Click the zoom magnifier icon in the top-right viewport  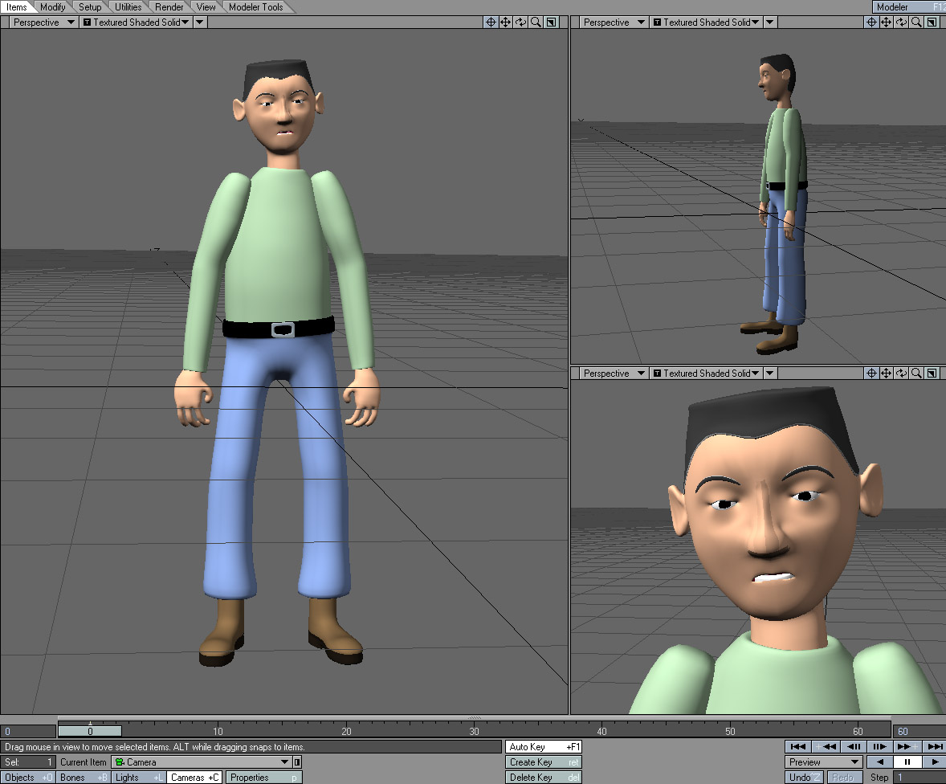click(x=916, y=22)
